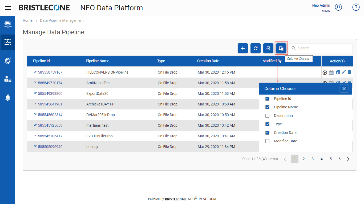Open the help question mark icon
Viewport: 364px width, 204px height.
pyautogui.click(x=356, y=7)
